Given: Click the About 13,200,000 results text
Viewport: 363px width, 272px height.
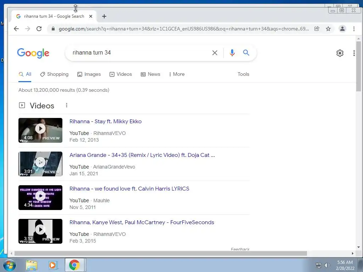Looking at the screenshot, I should 64,90.
